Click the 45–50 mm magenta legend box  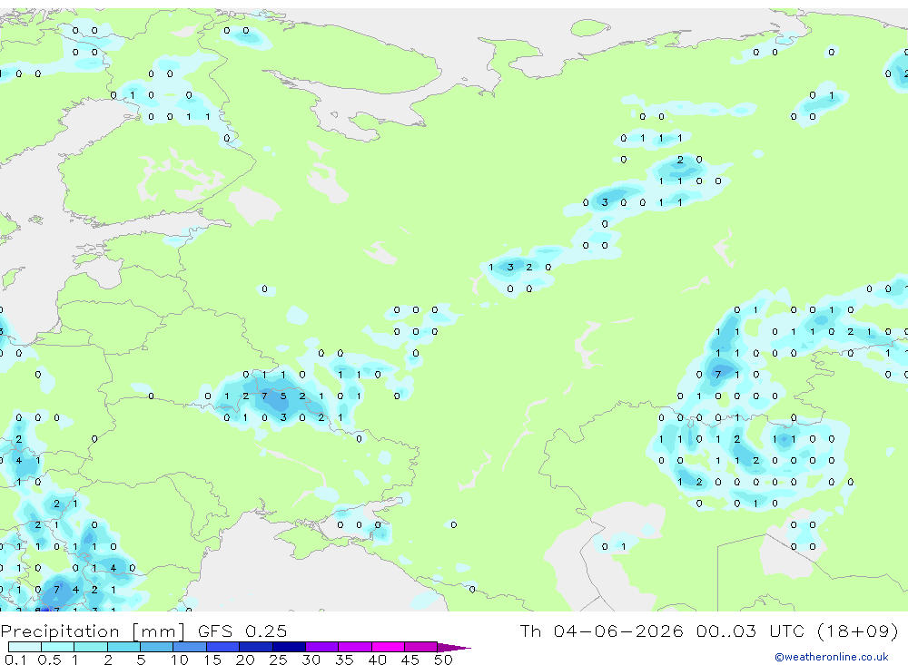pos(421,647)
